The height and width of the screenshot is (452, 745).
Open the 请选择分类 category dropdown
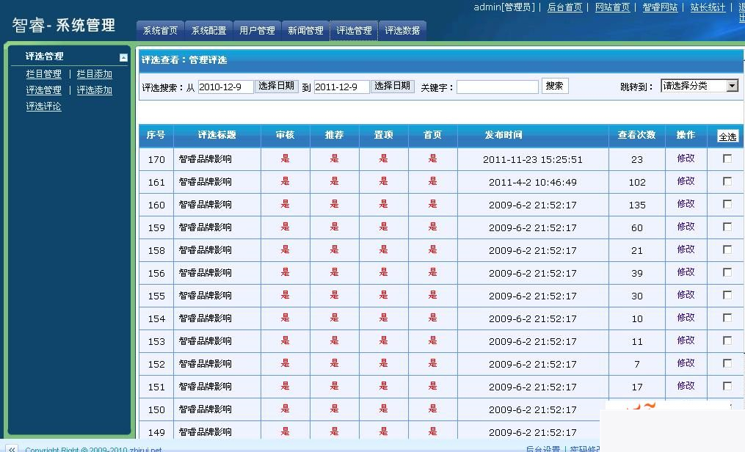click(699, 85)
